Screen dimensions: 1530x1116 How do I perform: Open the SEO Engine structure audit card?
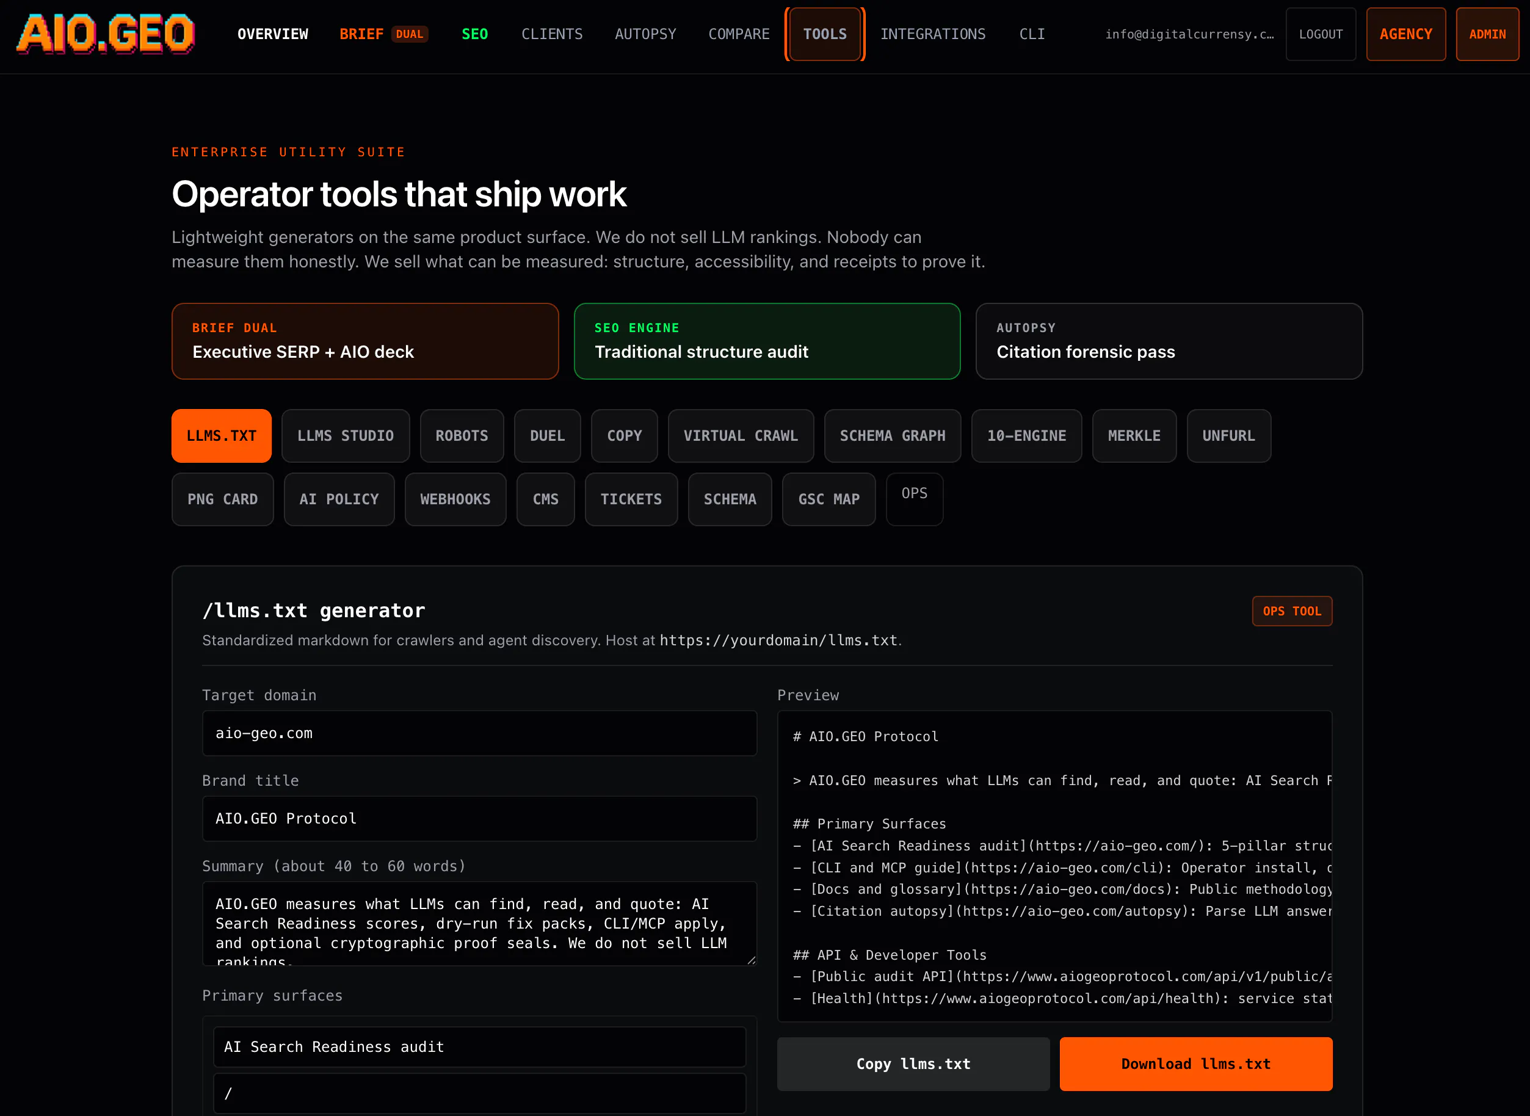click(x=767, y=341)
